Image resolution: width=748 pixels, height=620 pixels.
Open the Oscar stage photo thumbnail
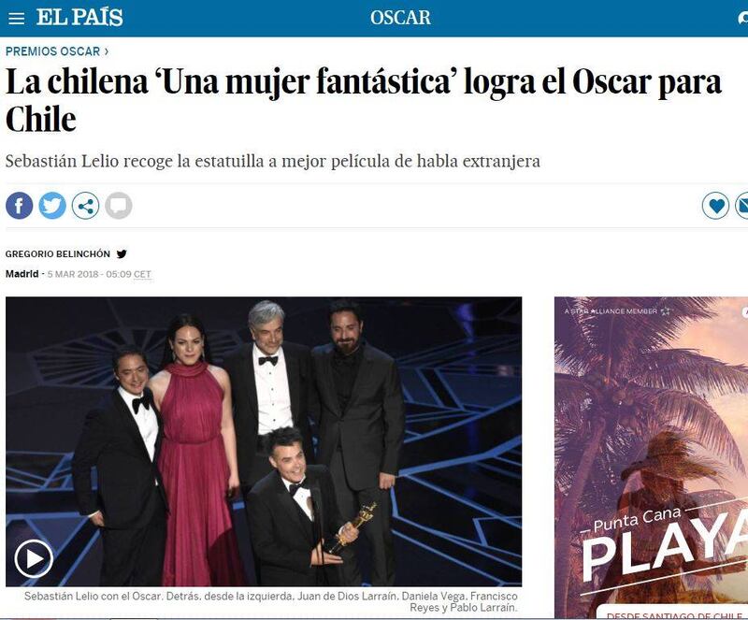[x=264, y=441]
